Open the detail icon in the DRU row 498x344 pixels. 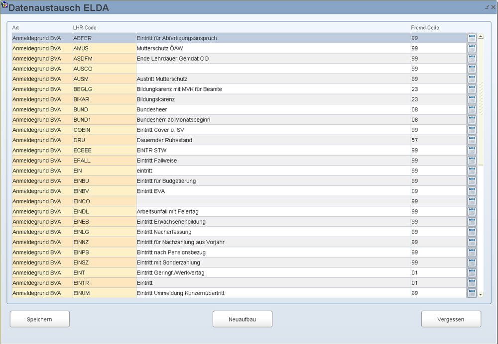pyautogui.click(x=472, y=140)
